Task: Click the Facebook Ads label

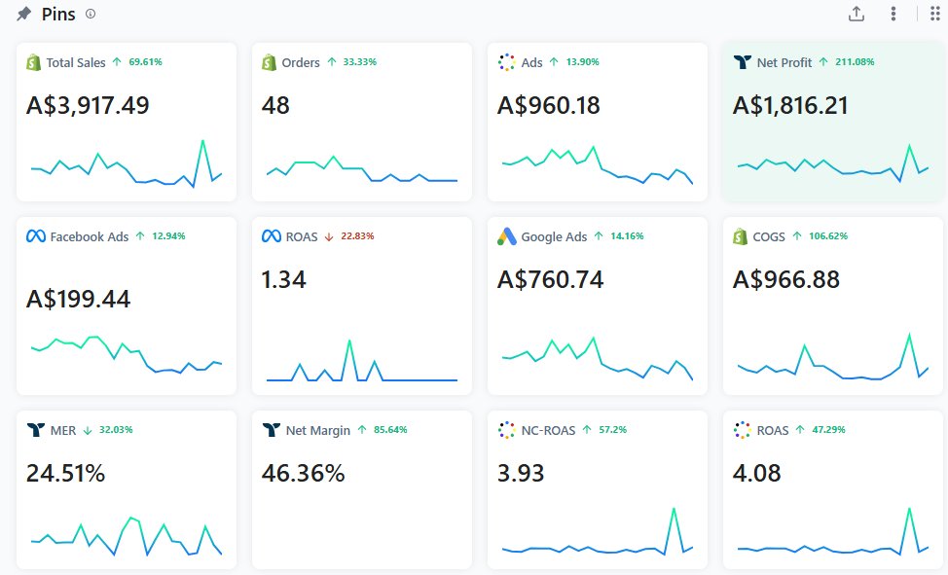Action: (90, 236)
